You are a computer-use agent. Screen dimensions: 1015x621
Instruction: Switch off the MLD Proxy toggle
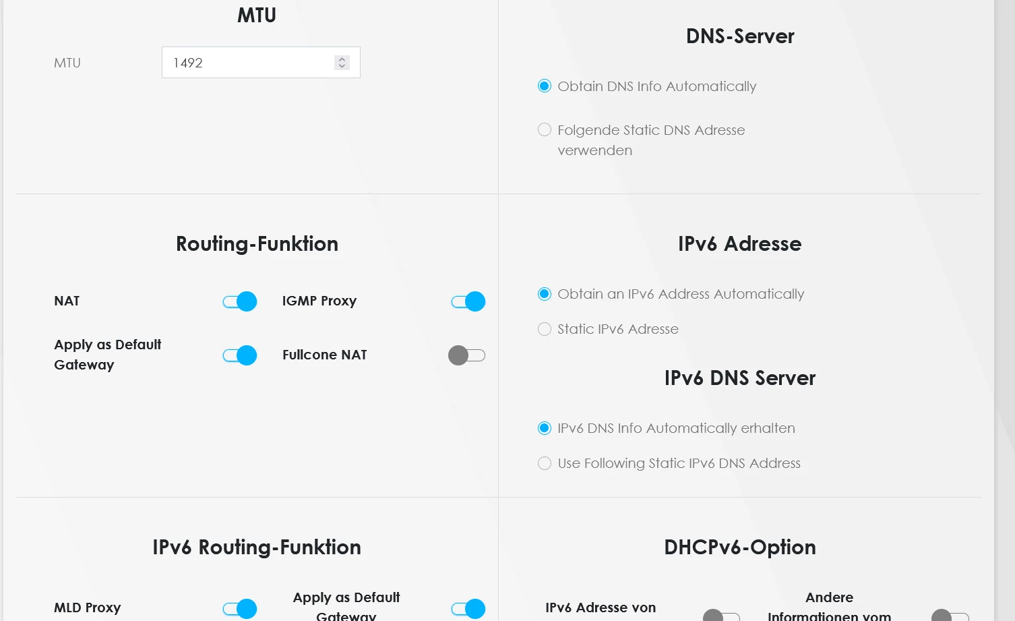point(240,609)
